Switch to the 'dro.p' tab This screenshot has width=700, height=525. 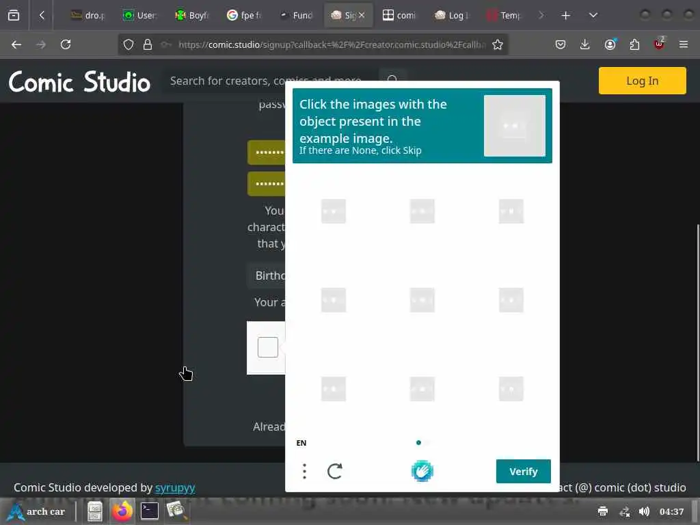88,15
